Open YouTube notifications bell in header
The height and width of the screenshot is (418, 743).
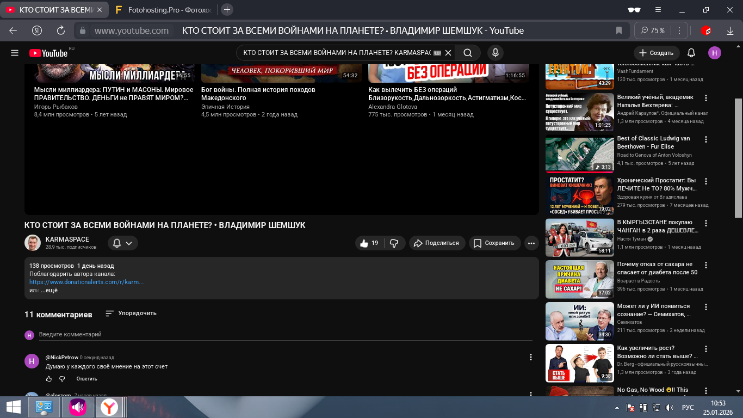coord(691,53)
